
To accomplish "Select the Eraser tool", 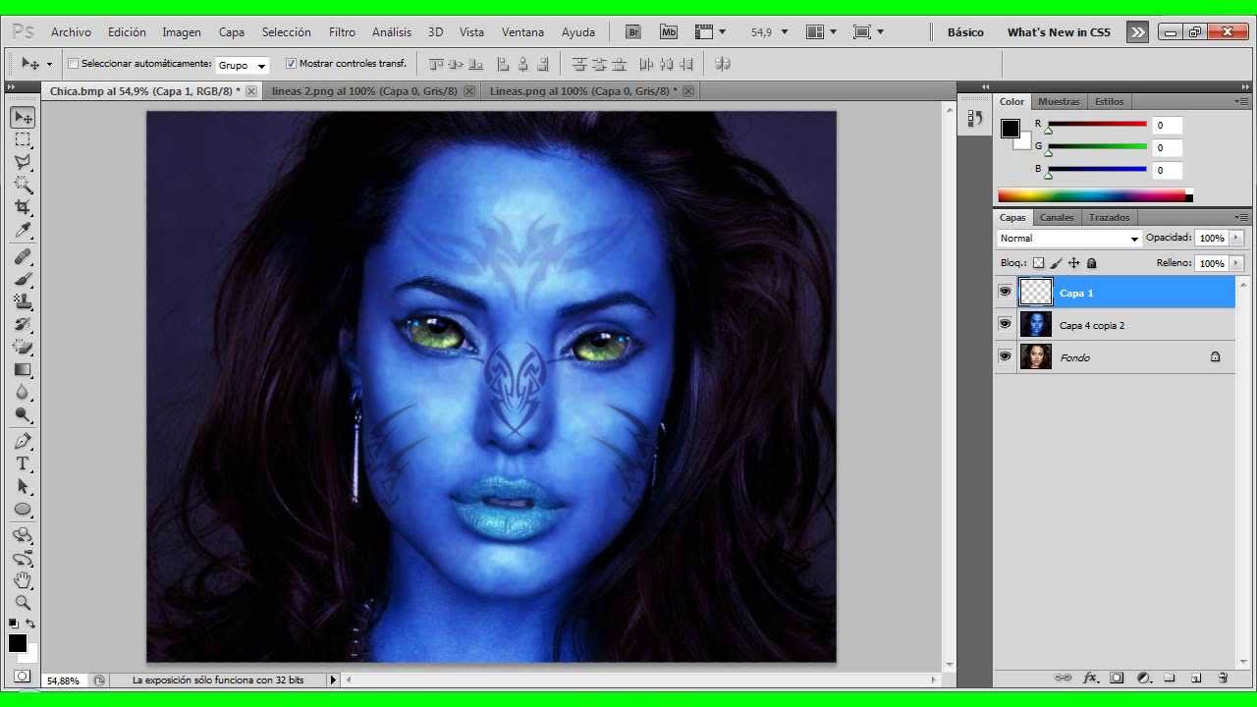I will point(23,348).
